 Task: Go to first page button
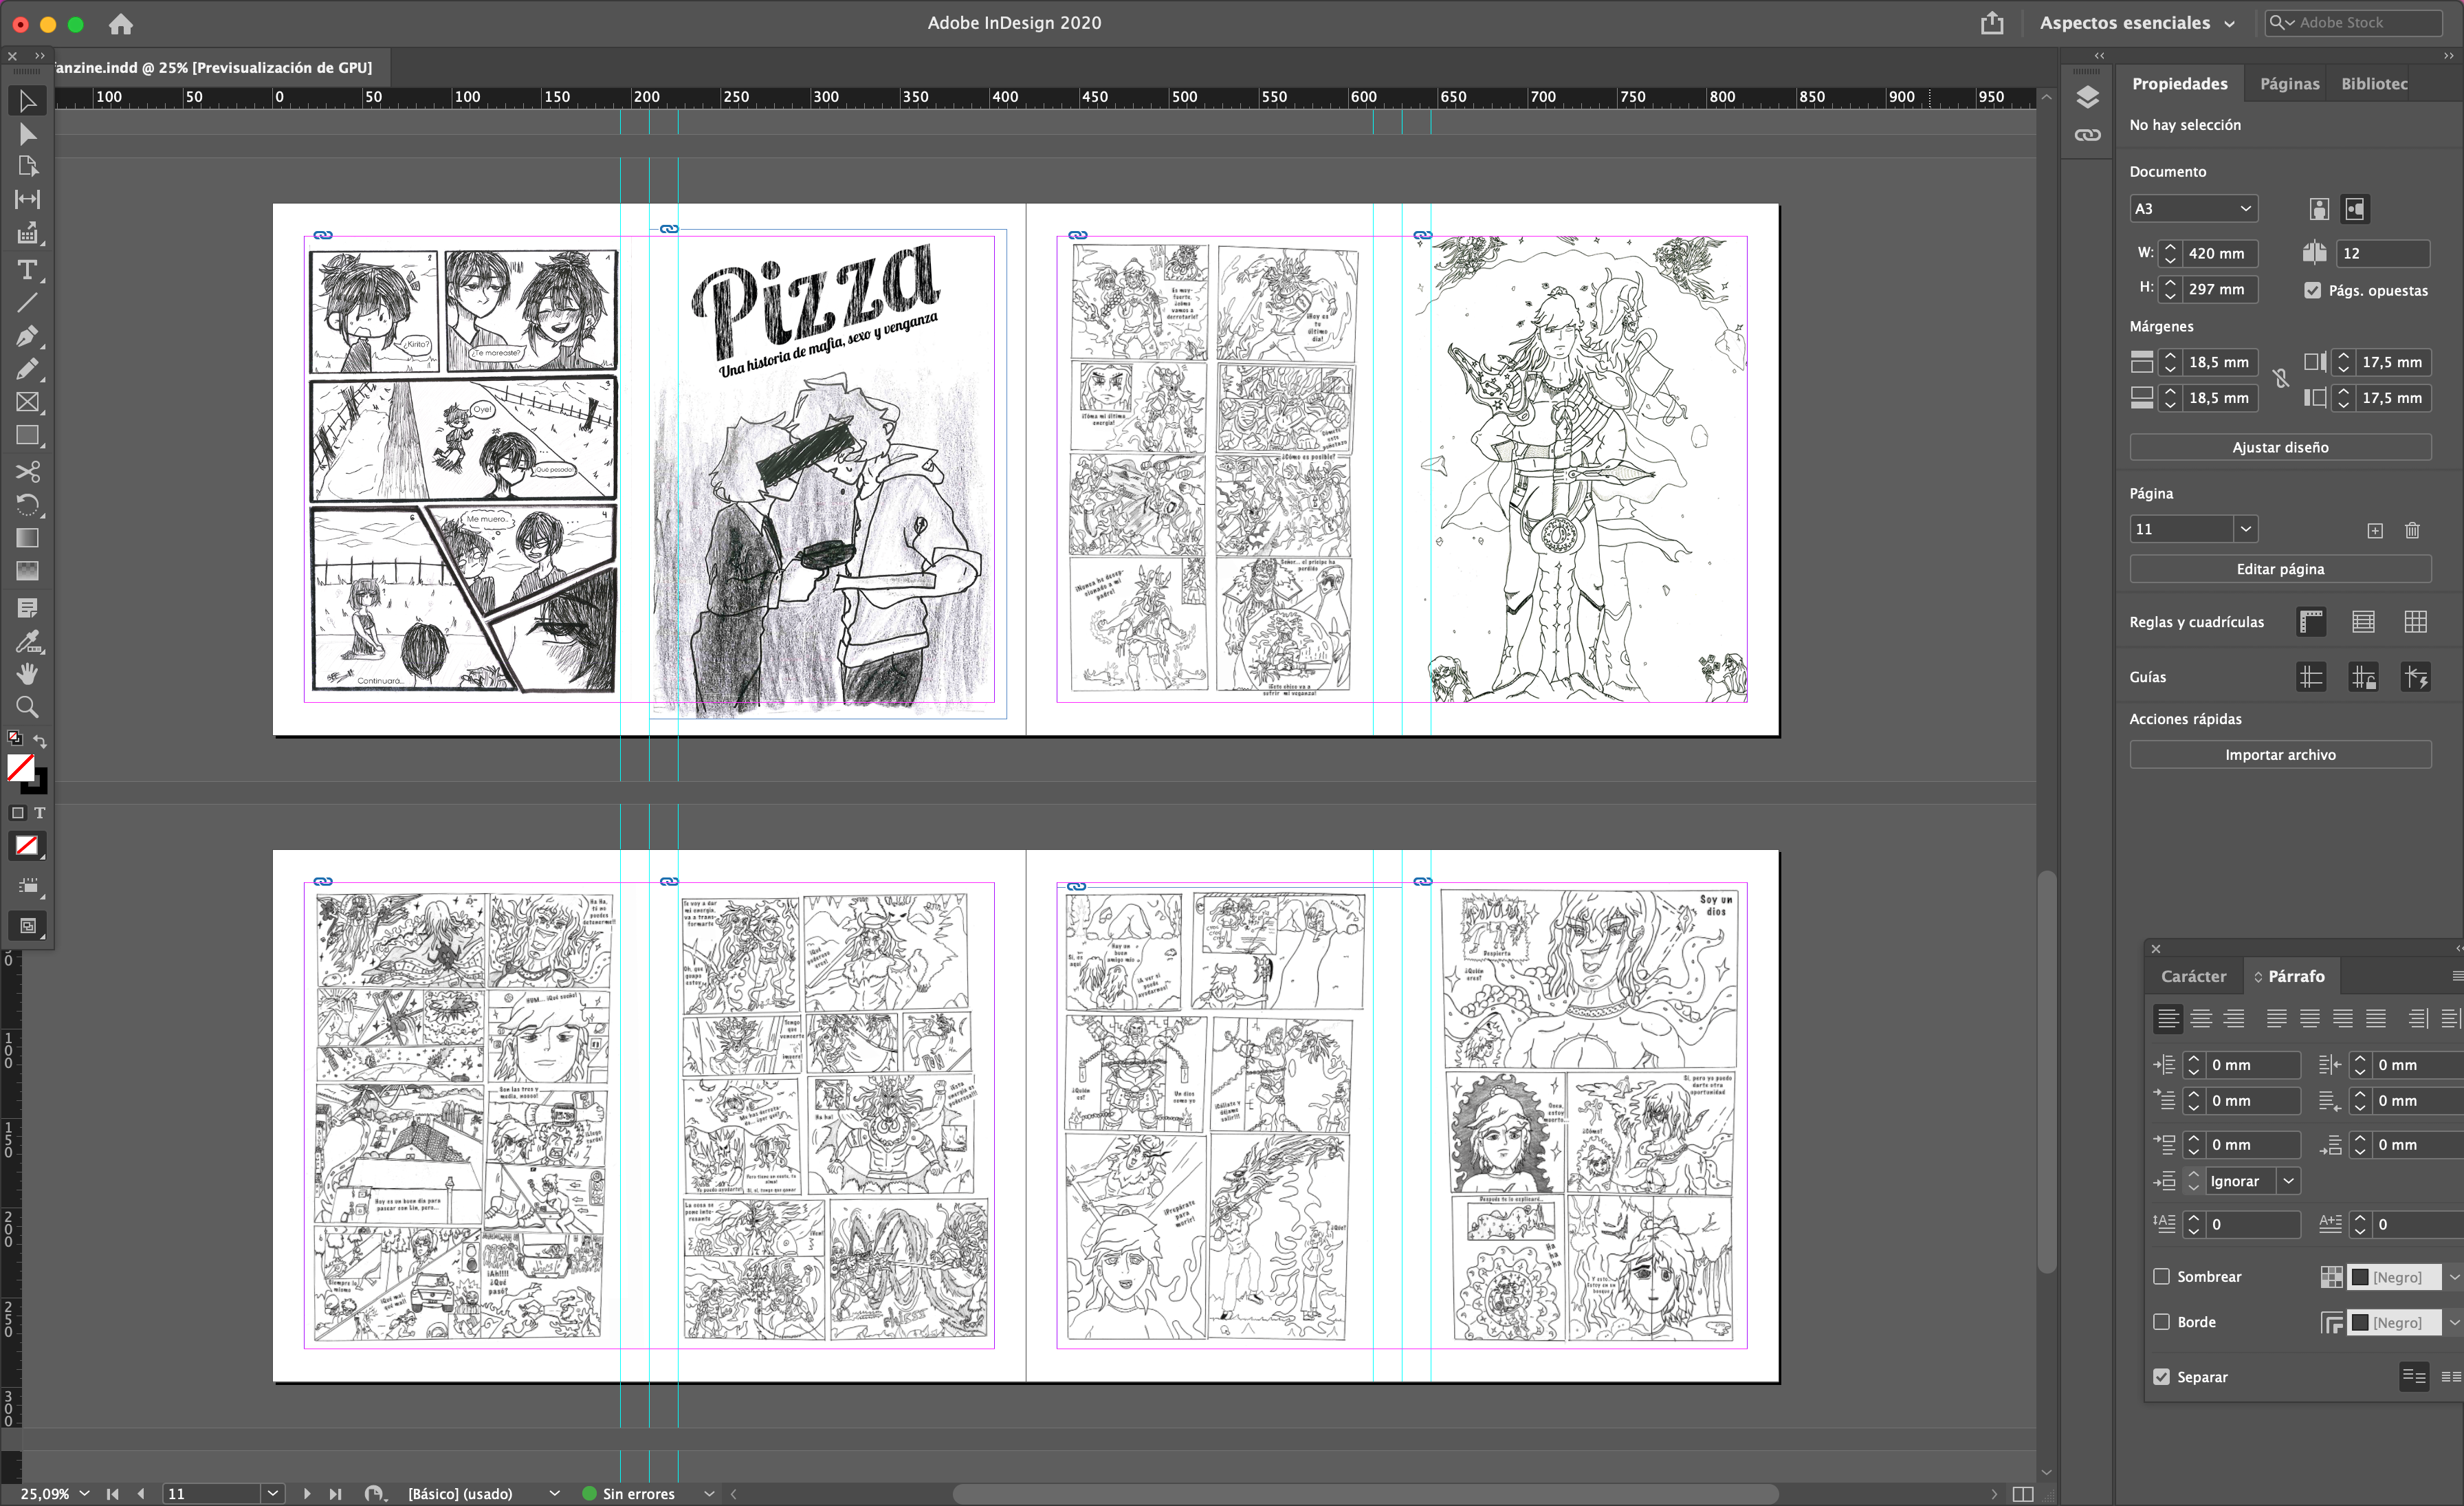113,1493
